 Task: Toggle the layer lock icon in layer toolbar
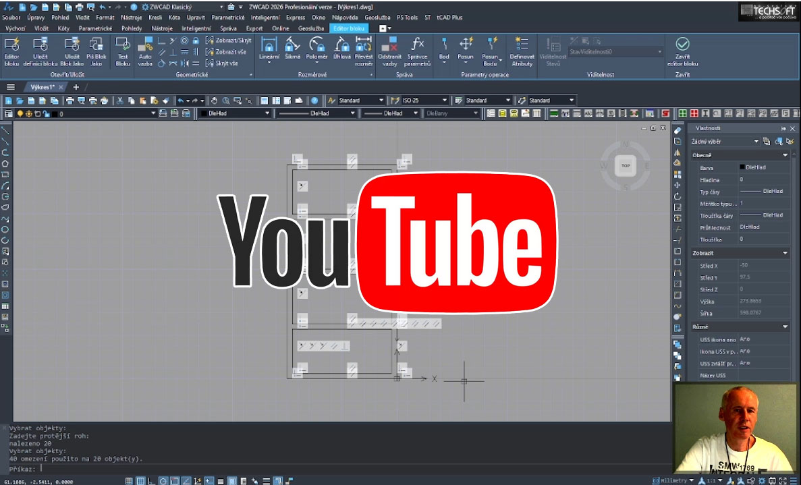pyautogui.click(x=45, y=113)
